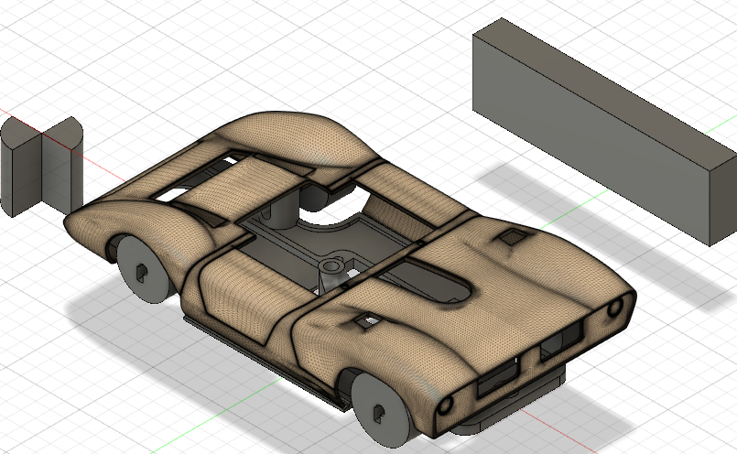The width and height of the screenshot is (737, 454).
Task: Click the center mounting post in the chassis
Action: pos(330,270)
